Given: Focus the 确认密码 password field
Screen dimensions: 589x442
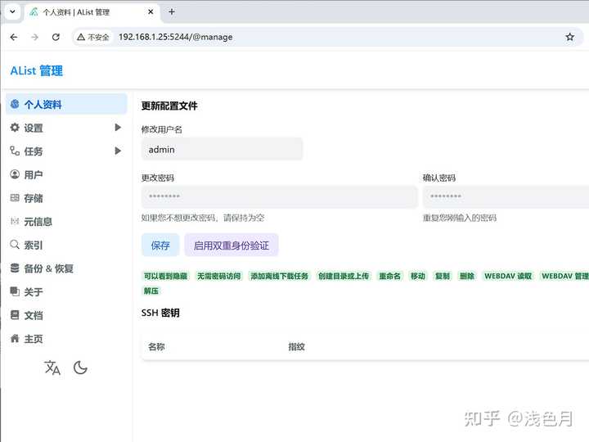Looking at the screenshot, I should [506, 196].
